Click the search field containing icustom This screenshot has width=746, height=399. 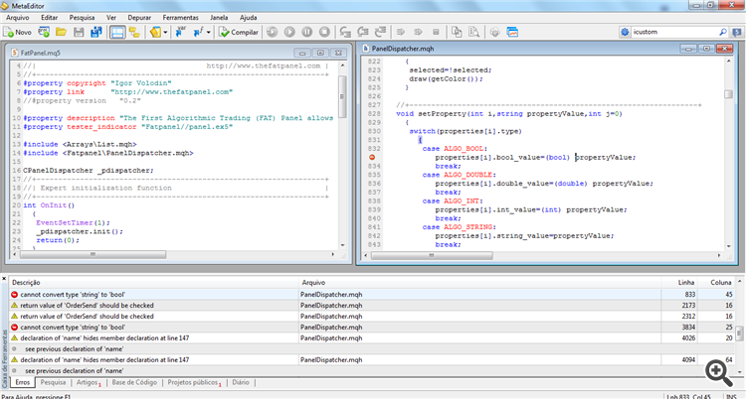[x=674, y=32]
